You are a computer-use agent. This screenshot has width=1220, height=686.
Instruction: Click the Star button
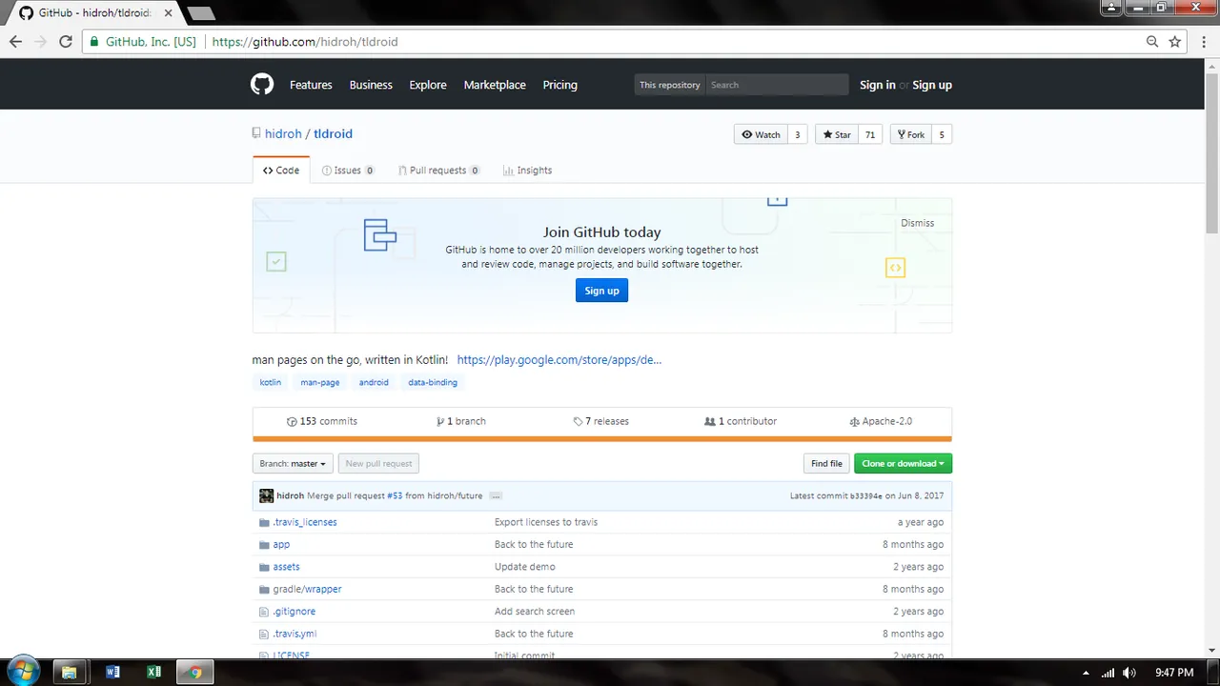click(x=837, y=134)
